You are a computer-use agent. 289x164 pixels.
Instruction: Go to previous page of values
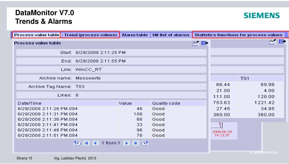(x=95, y=143)
